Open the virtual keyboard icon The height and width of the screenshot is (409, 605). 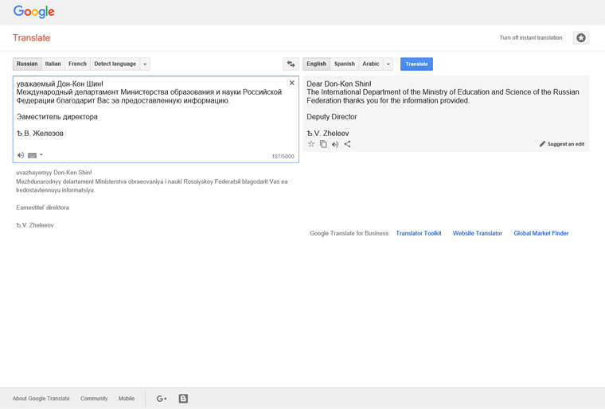[33, 155]
